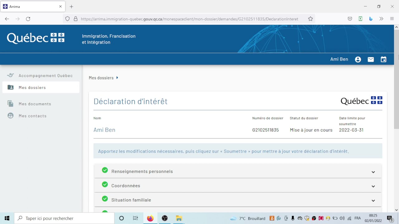Screen dimensions: 399x224
Task: Click the network Wi-Fi tray icon
Action: pyautogui.click(x=349, y=218)
